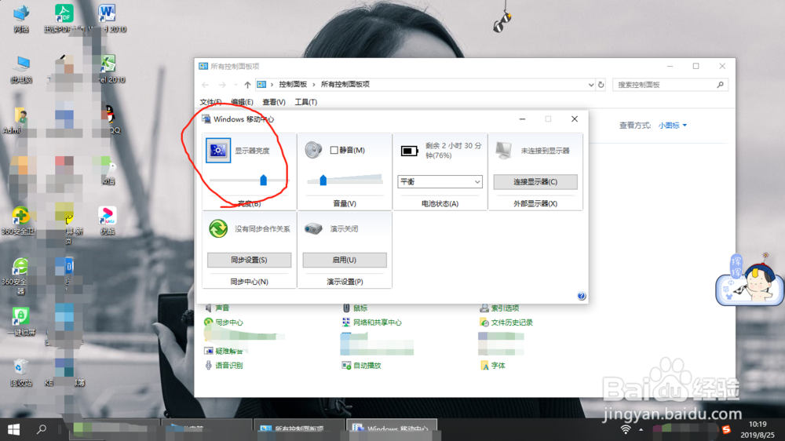Click the projector presentation icon

[x=313, y=229]
